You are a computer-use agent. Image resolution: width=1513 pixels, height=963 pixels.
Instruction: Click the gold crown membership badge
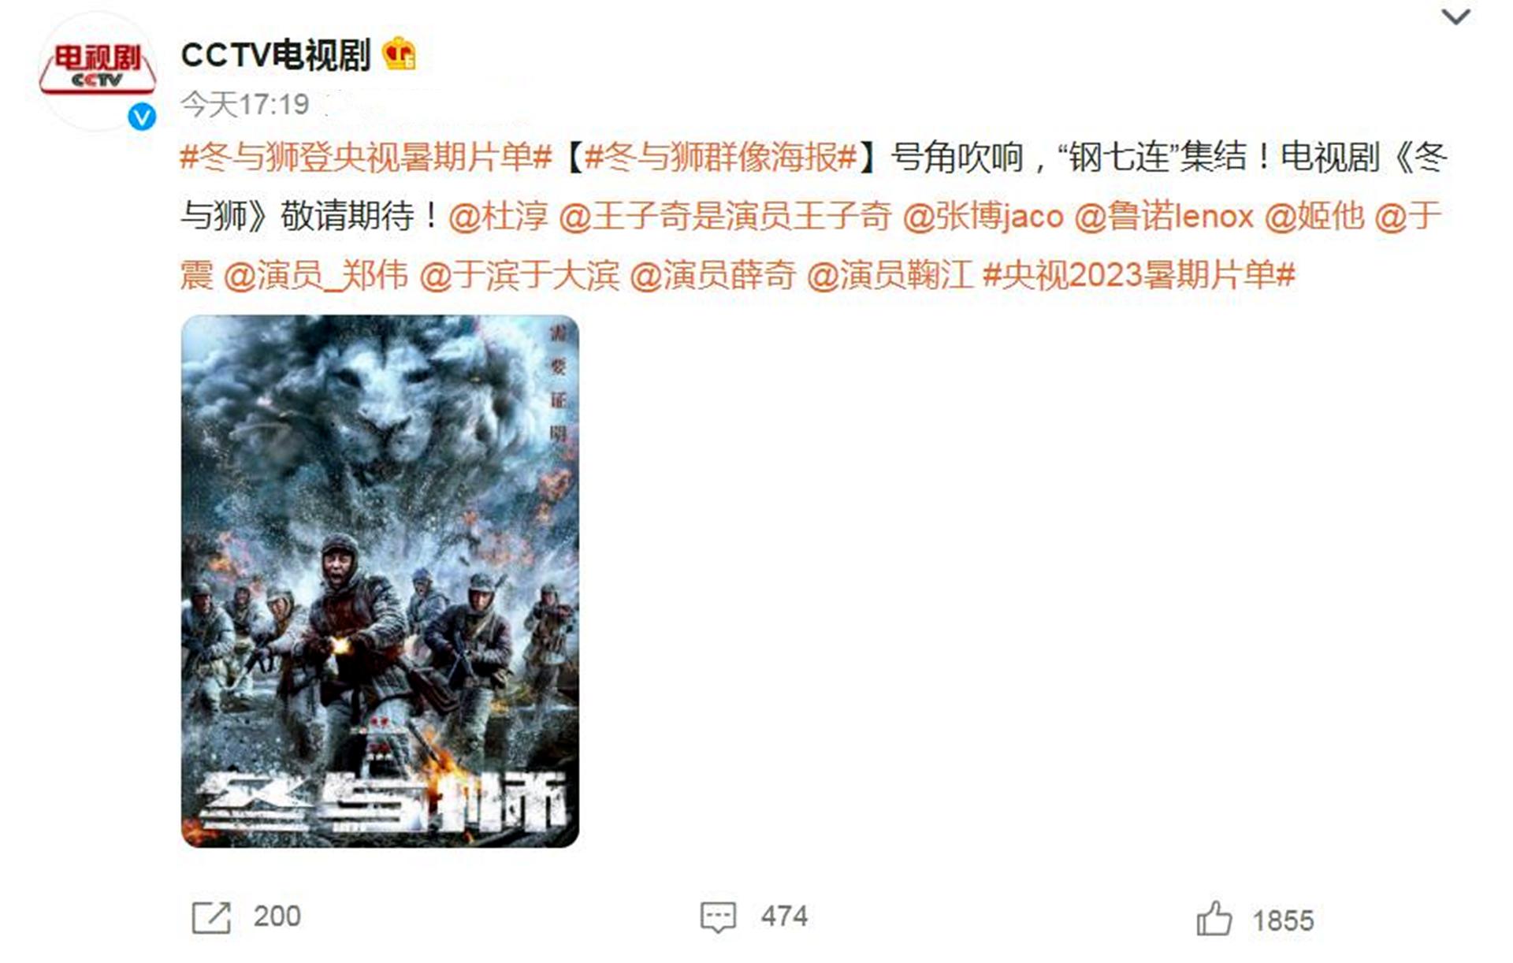(x=399, y=54)
